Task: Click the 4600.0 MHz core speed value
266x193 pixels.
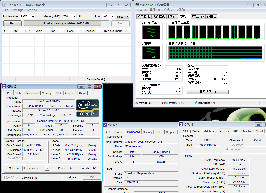Action: 34,145
